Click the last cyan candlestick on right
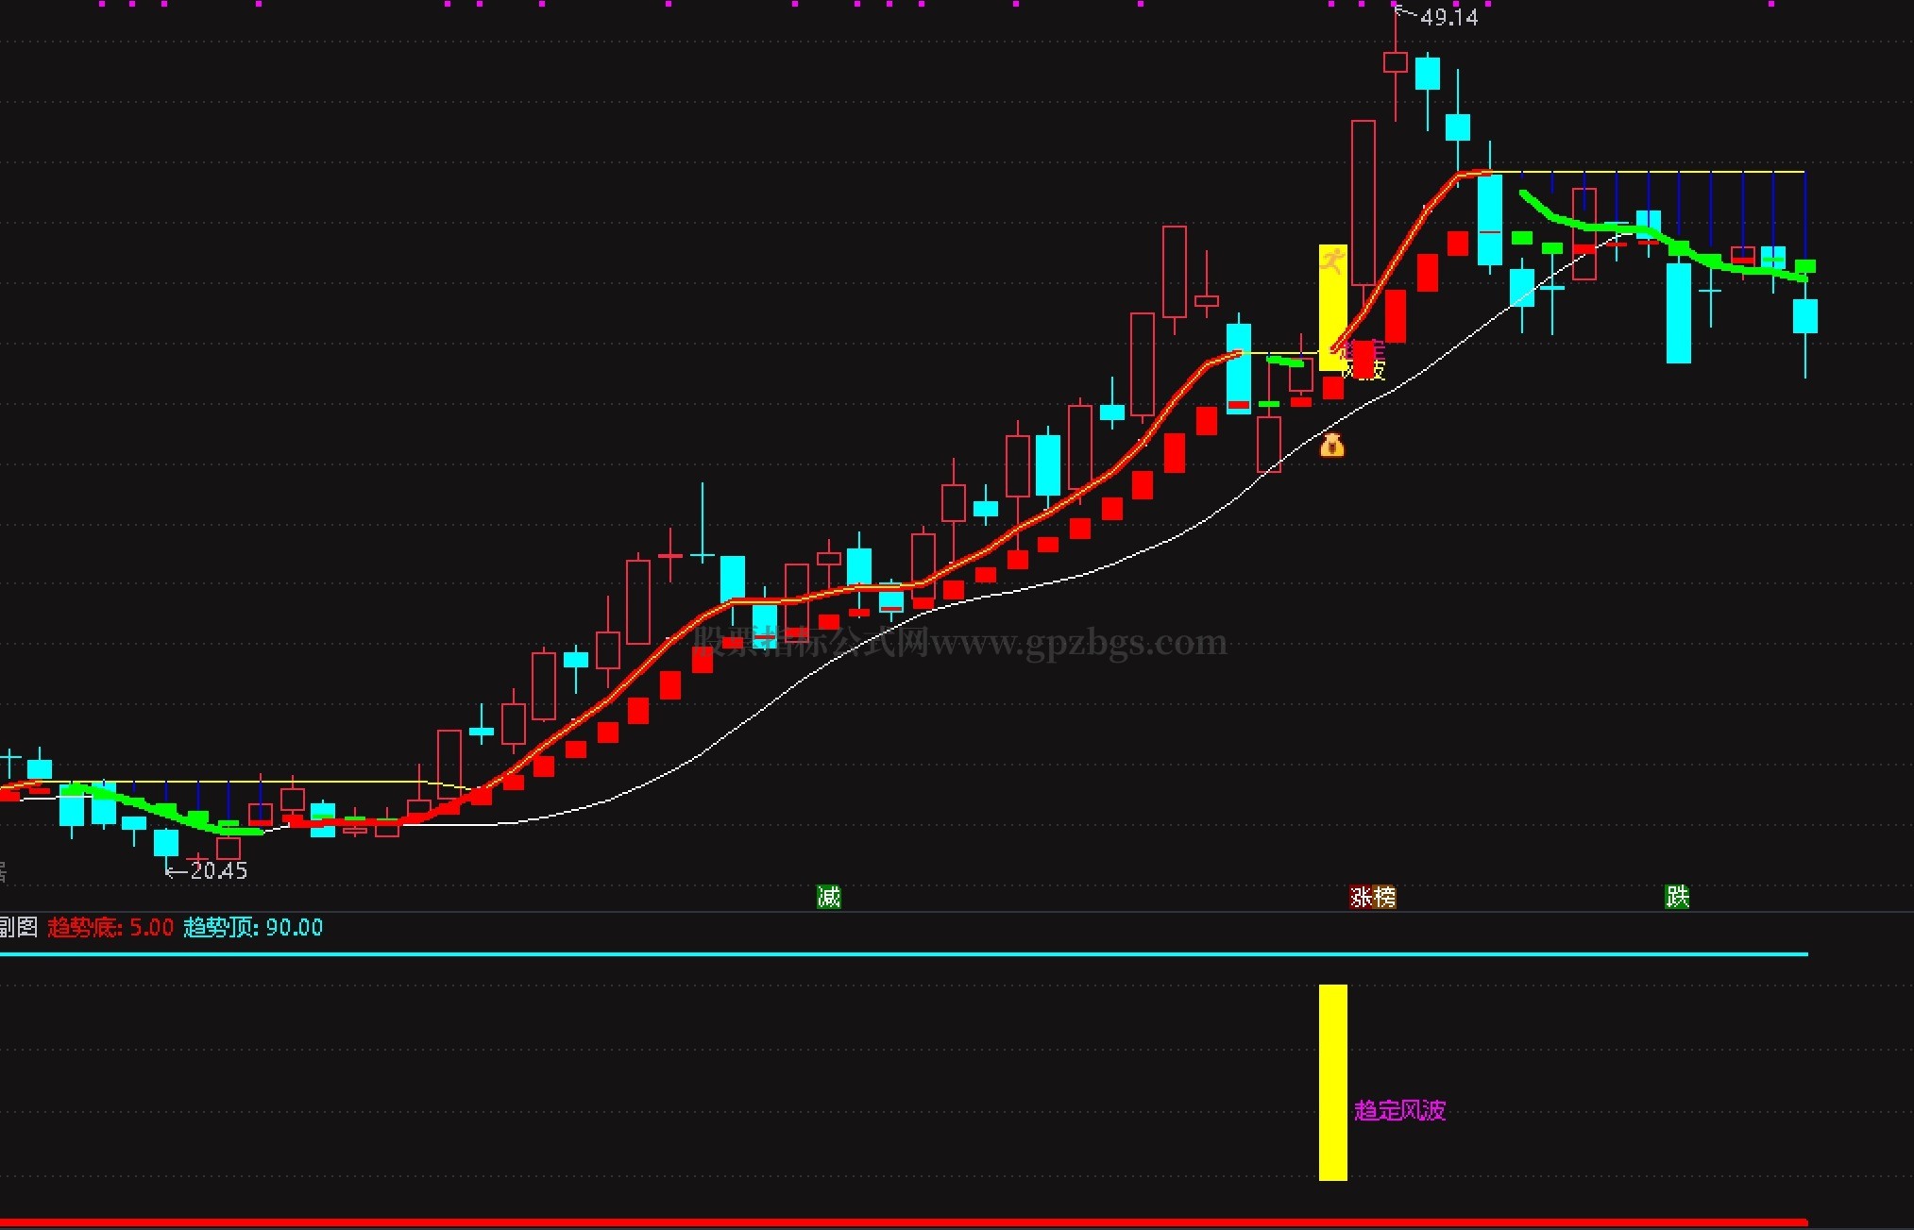Screen dimensions: 1914x1230 [x=1804, y=316]
